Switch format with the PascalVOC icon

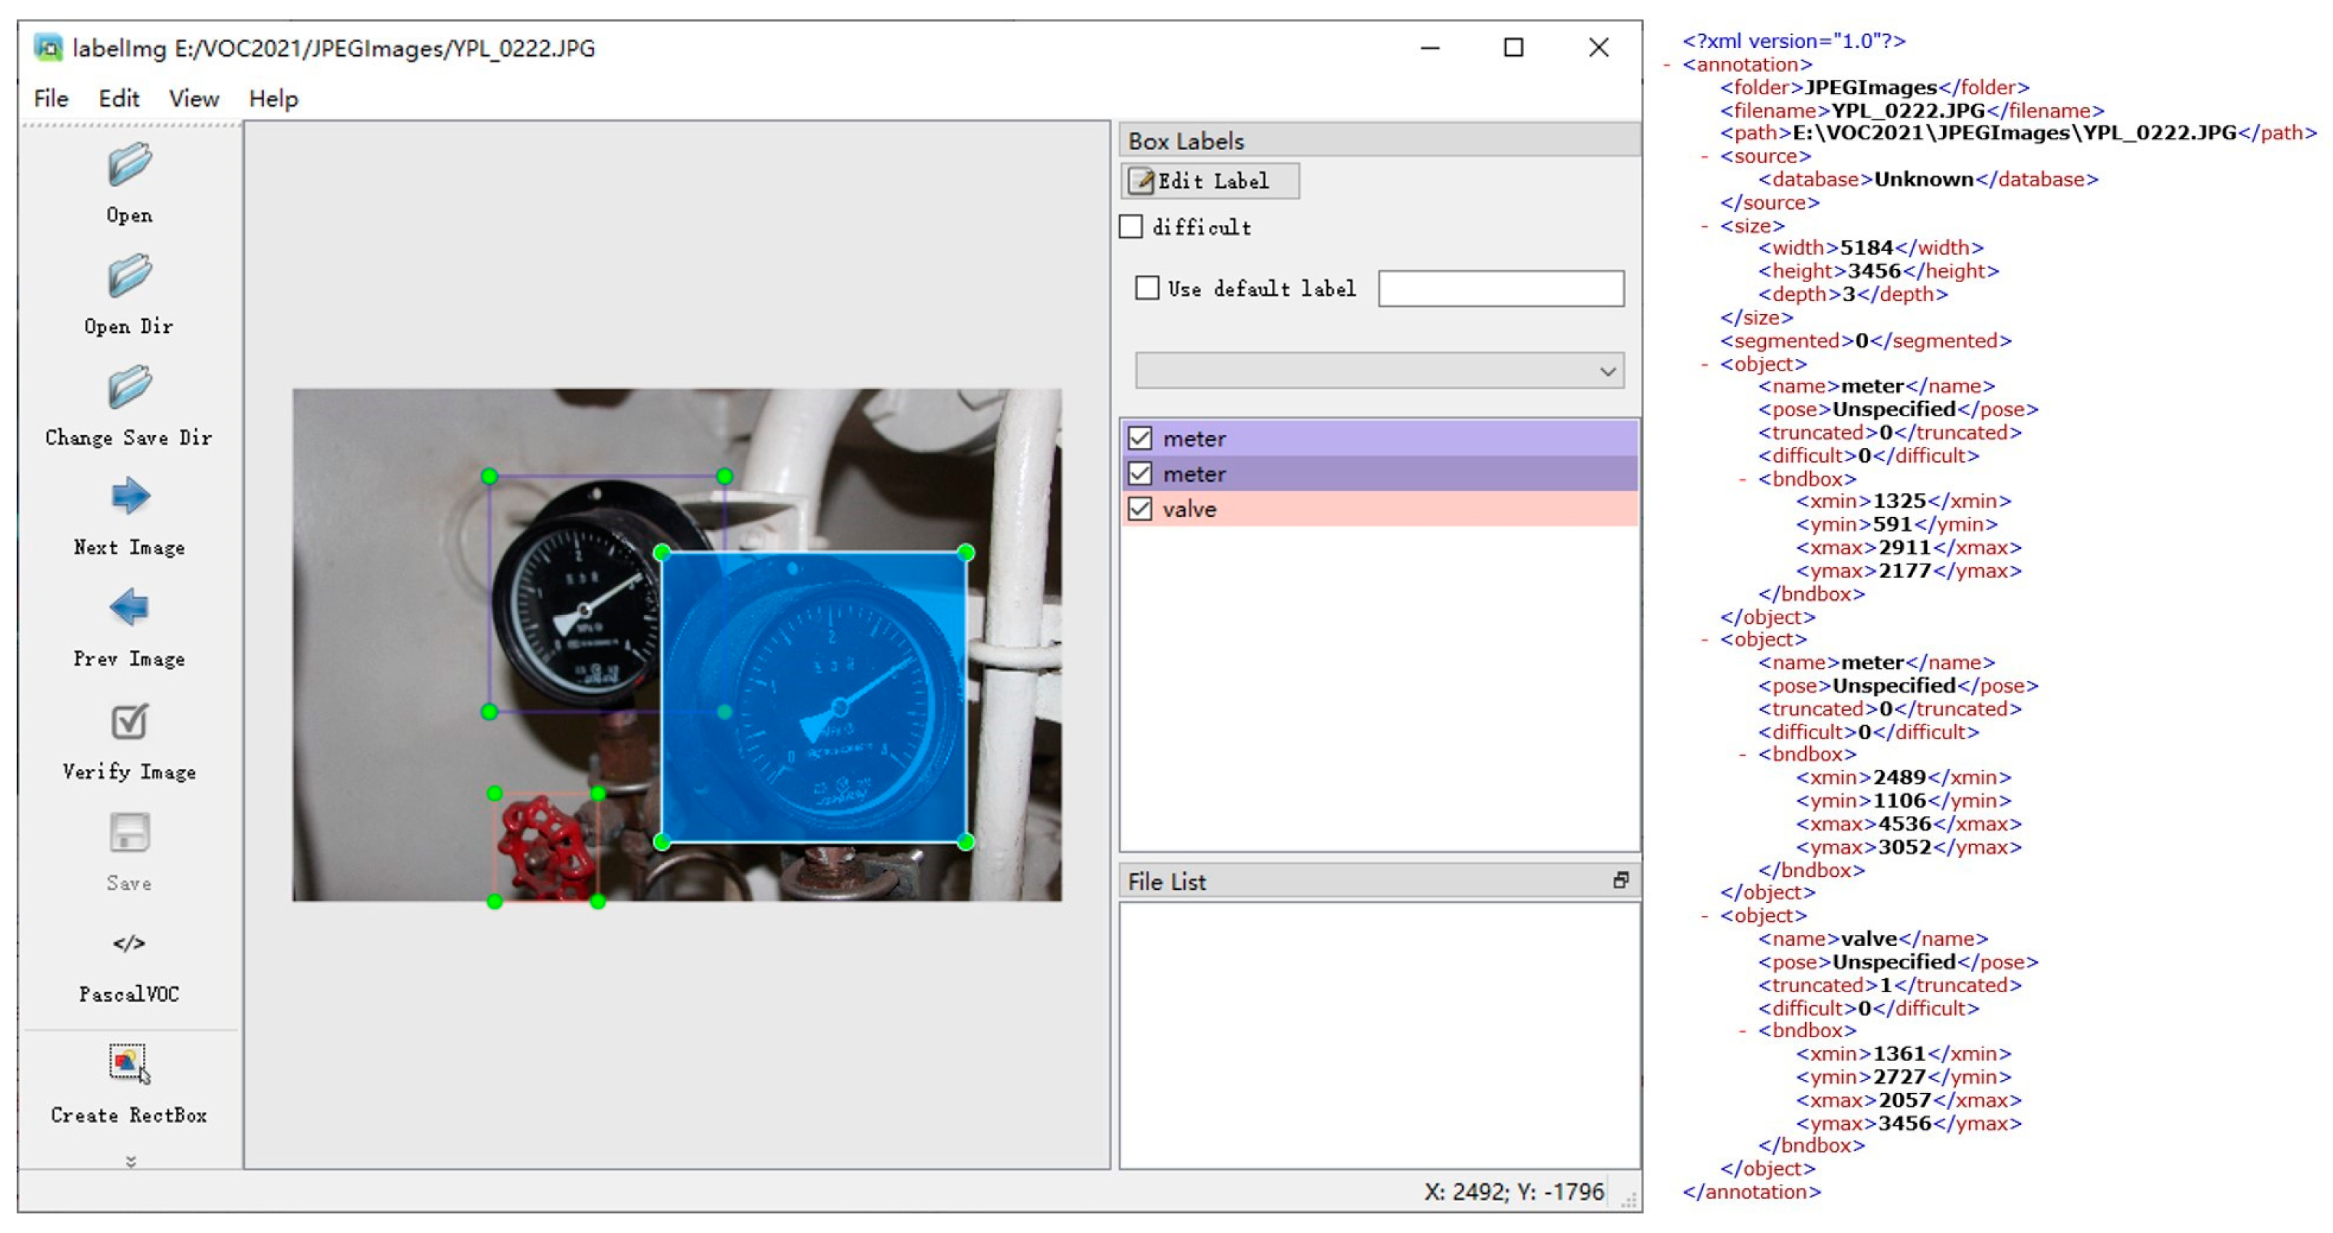pos(128,944)
